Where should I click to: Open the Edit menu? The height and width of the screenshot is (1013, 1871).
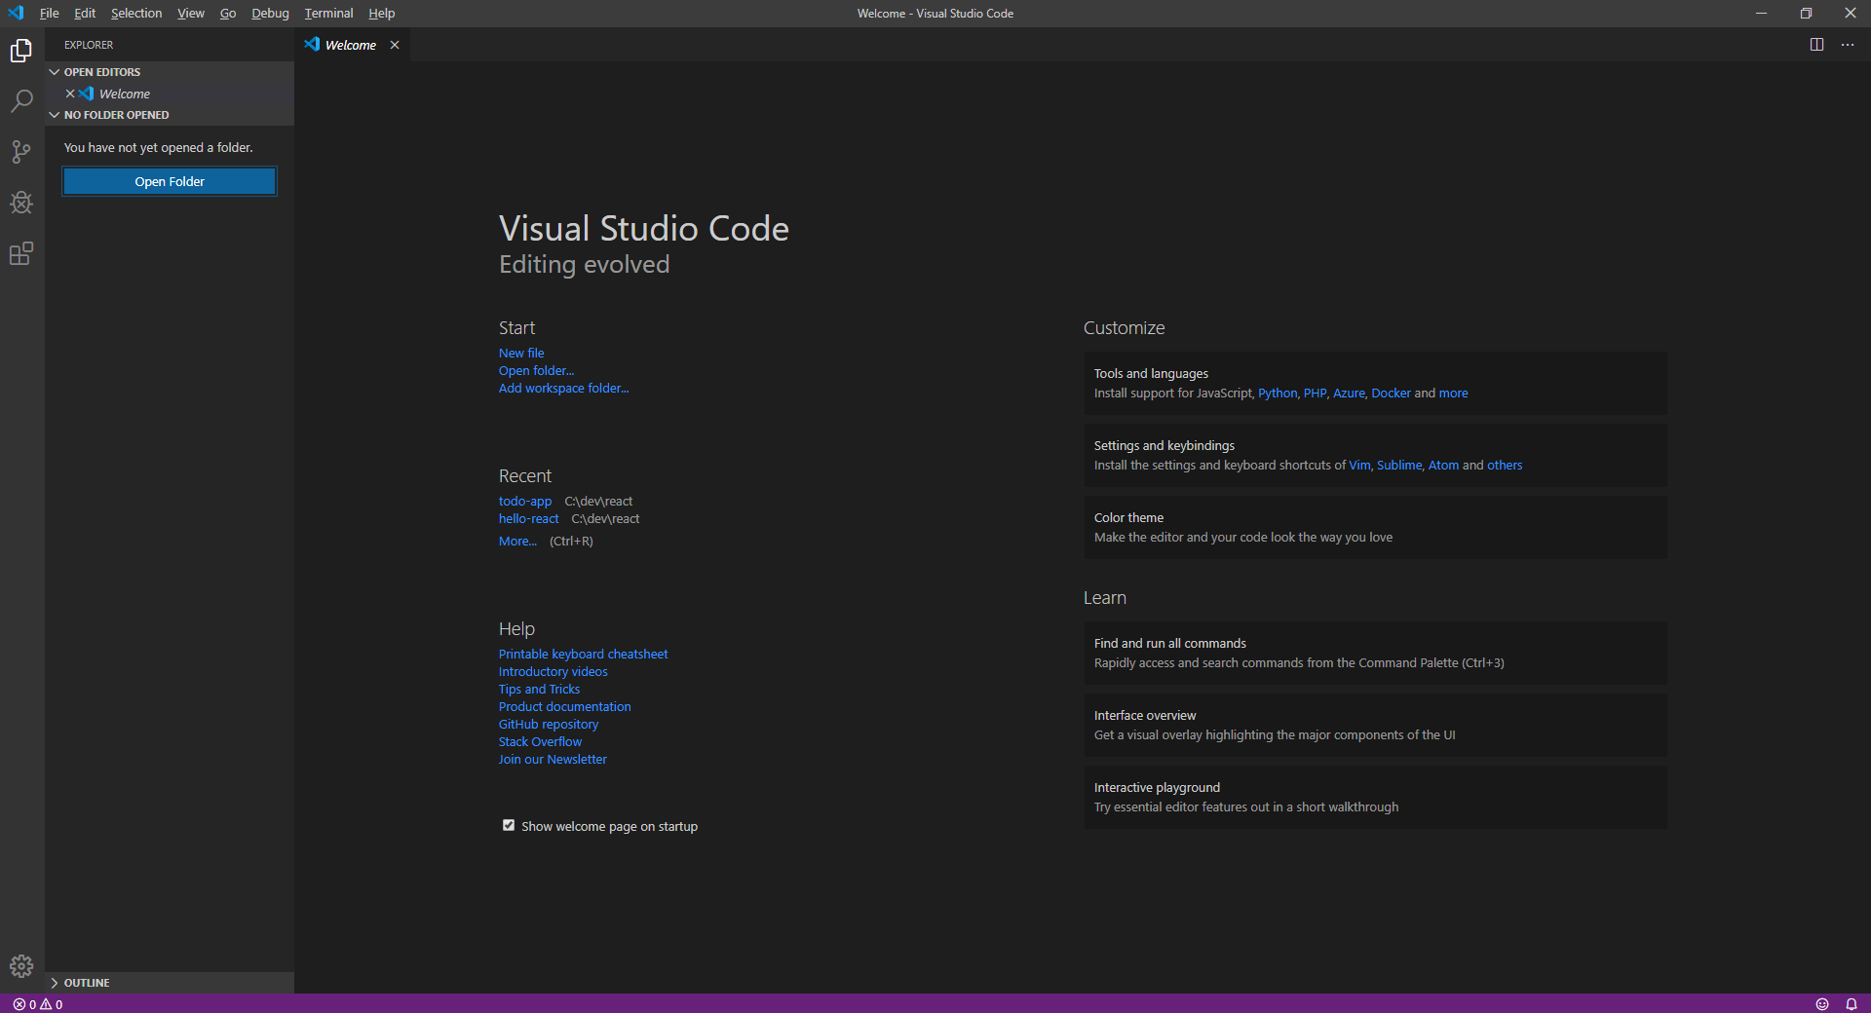pyautogui.click(x=85, y=14)
